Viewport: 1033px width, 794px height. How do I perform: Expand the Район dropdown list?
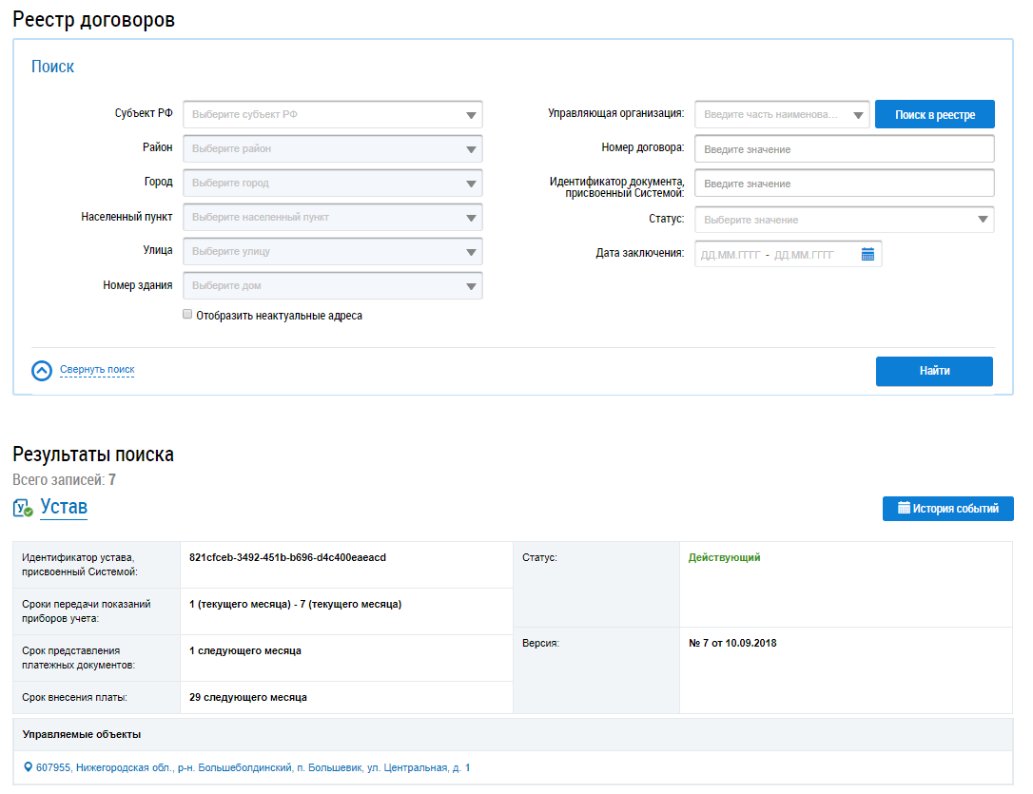pos(332,149)
